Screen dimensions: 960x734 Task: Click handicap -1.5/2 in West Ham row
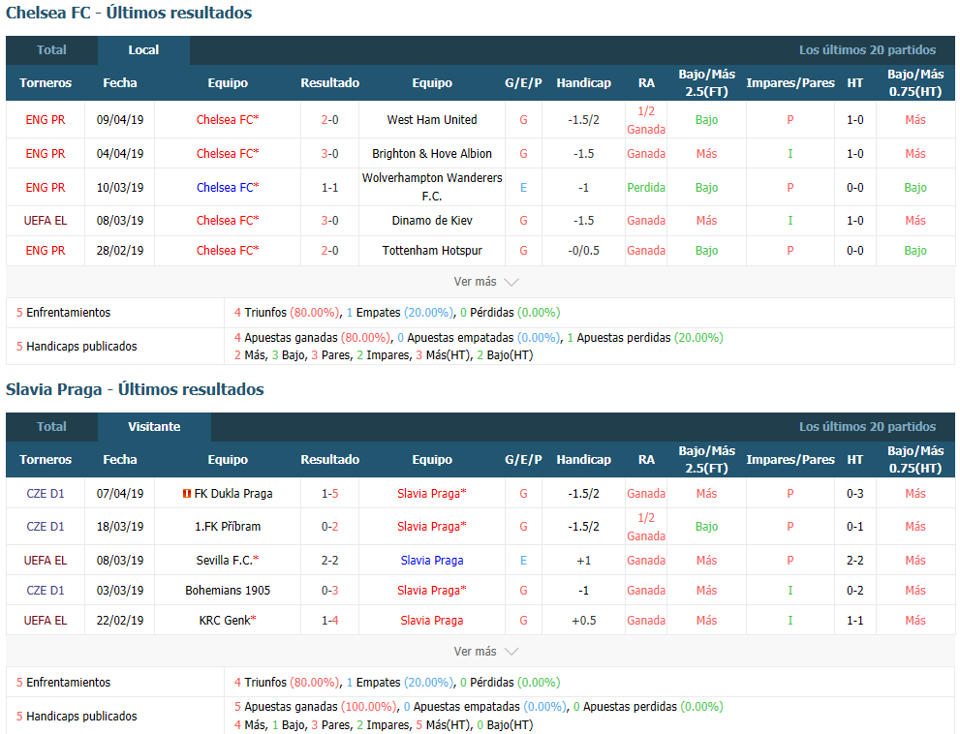pyautogui.click(x=583, y=120)
